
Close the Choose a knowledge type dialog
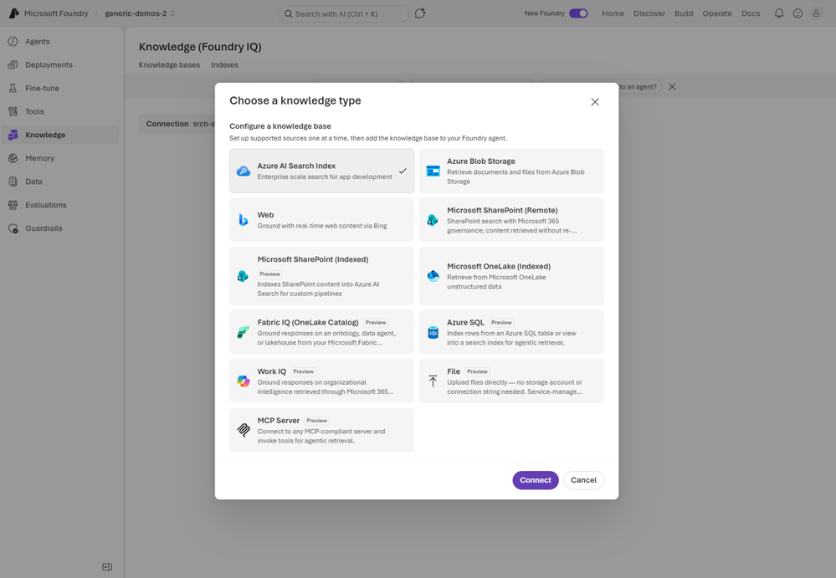[x=595, y=102]
